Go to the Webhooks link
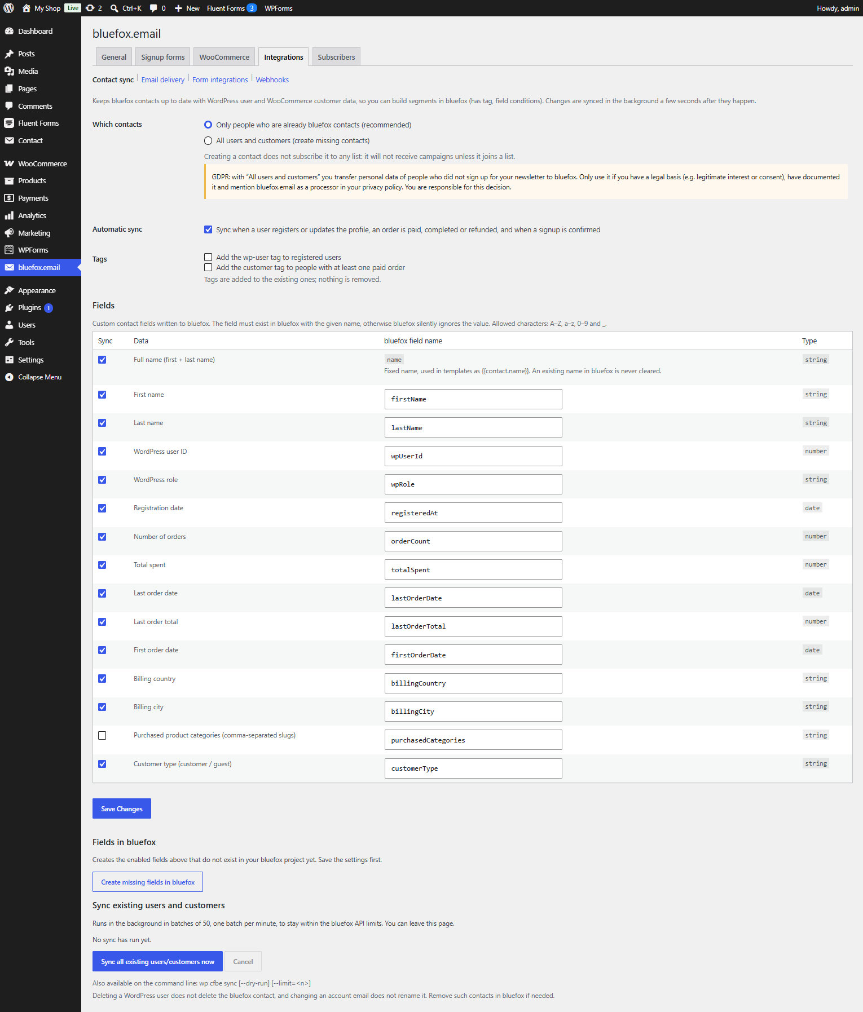The height and width of the screenshot is (1012, 863). click(x=272, y=79)
